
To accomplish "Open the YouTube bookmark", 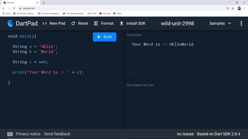I will click(x=105, y=14).
